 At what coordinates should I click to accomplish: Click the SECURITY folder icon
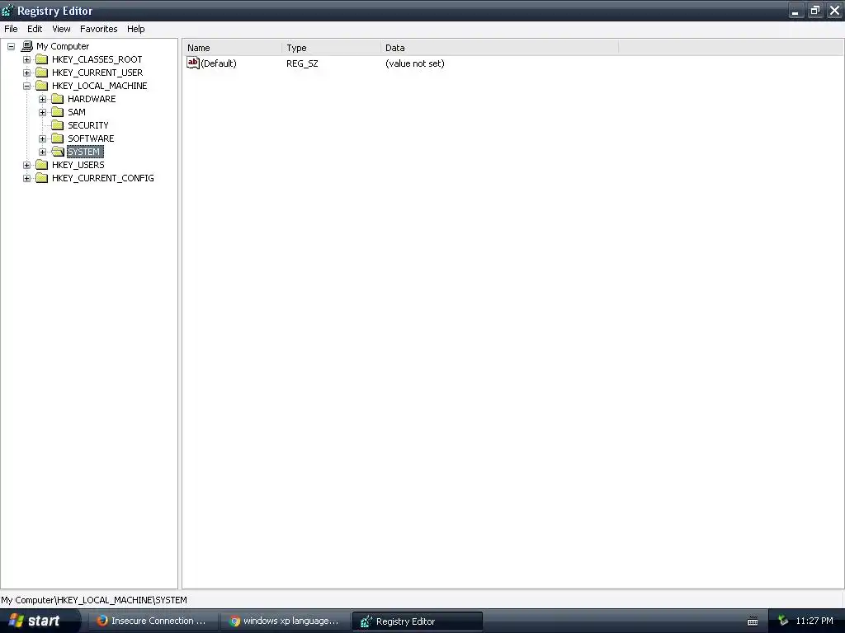pyautogui.click(x=57, y=125)
